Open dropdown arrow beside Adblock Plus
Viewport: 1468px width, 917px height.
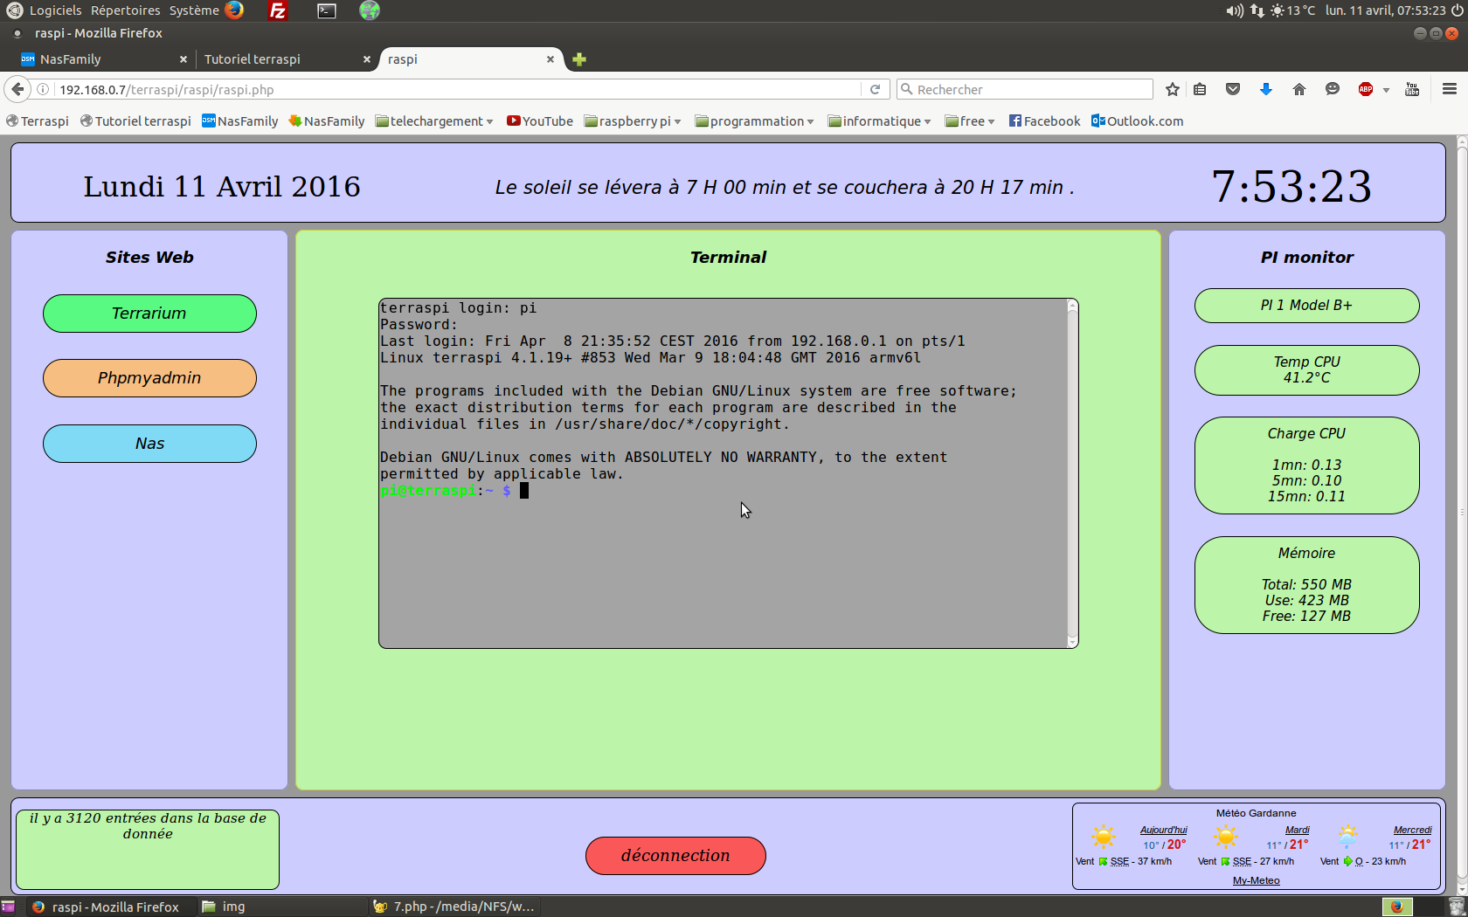pos(1386,90)
